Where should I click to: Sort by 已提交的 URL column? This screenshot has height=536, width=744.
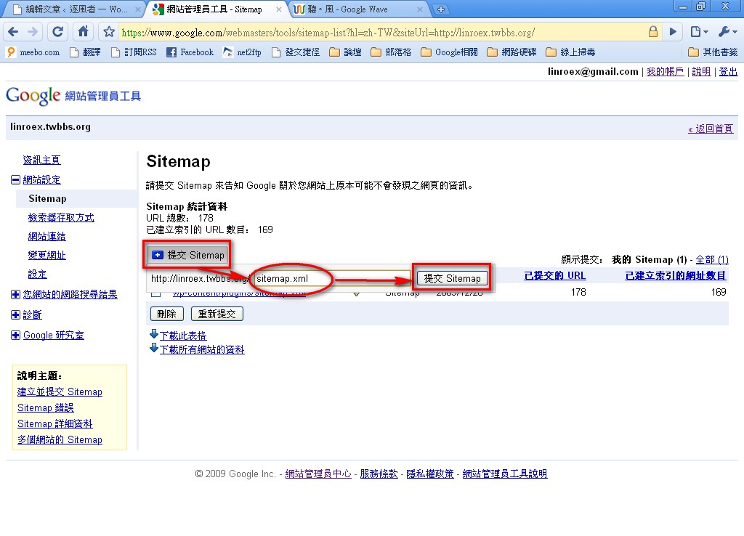554,275
